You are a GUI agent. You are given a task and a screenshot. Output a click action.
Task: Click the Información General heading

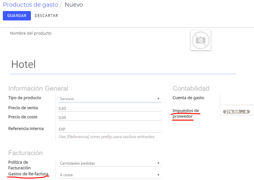(x=38, y=88)
